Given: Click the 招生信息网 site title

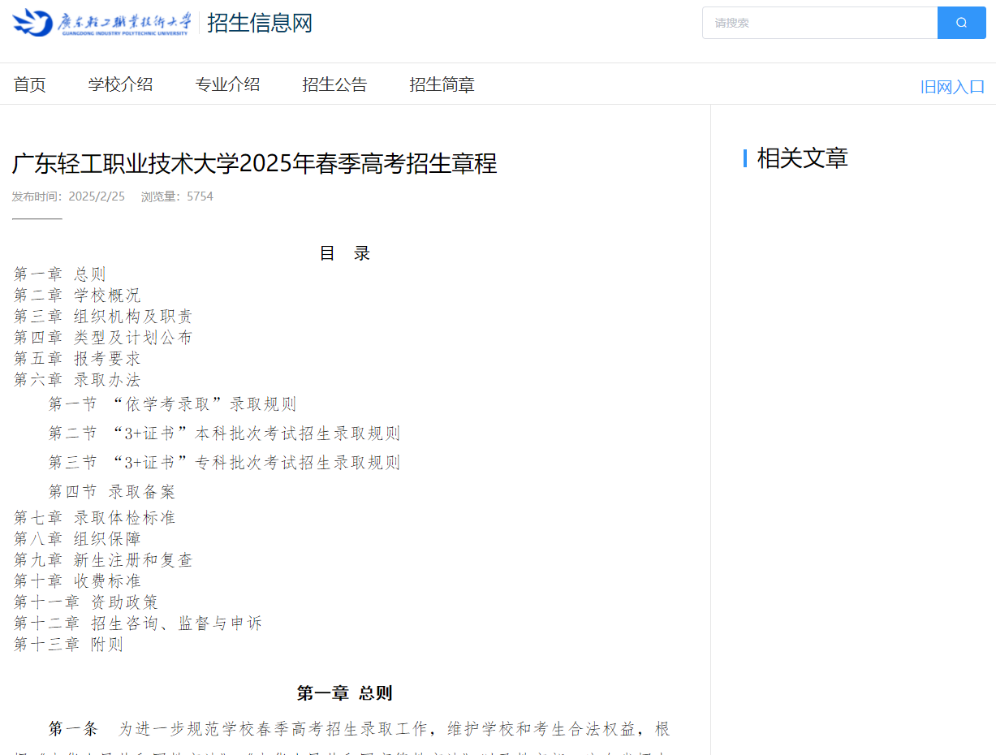Looking at the screenshot, I should click(x=260, y=24).
